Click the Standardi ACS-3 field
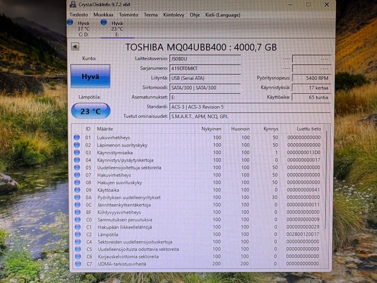The height and width of the screenshot is (283, 377). click(250, 107)
